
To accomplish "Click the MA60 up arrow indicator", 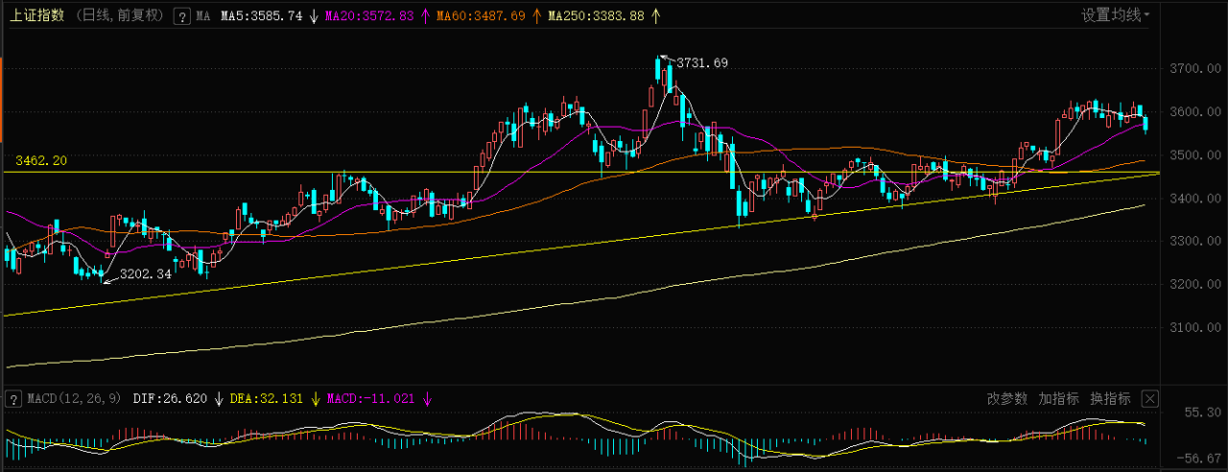I will (x=536, y=16).
